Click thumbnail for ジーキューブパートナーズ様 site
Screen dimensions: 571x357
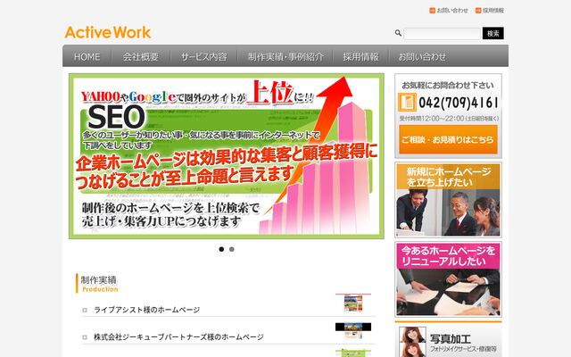[353, 331]
